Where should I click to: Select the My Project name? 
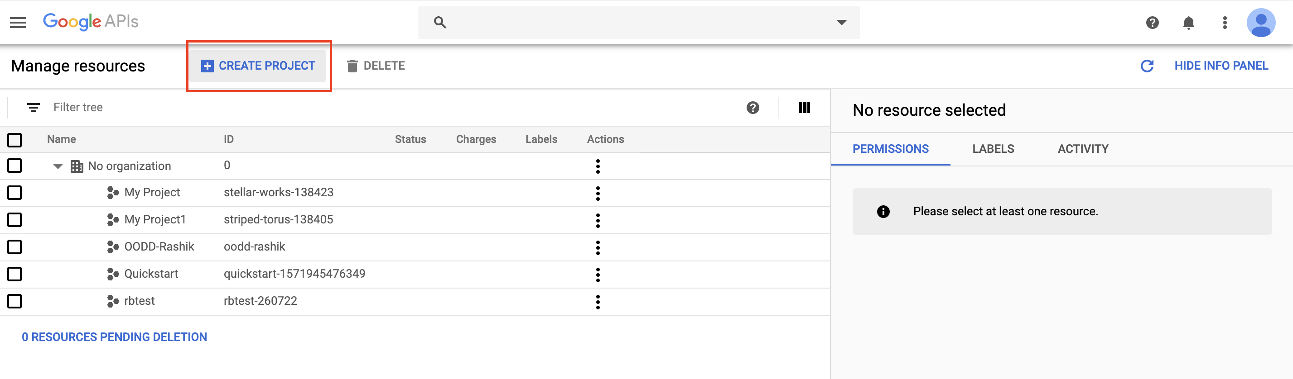click(x=152, y=193)
